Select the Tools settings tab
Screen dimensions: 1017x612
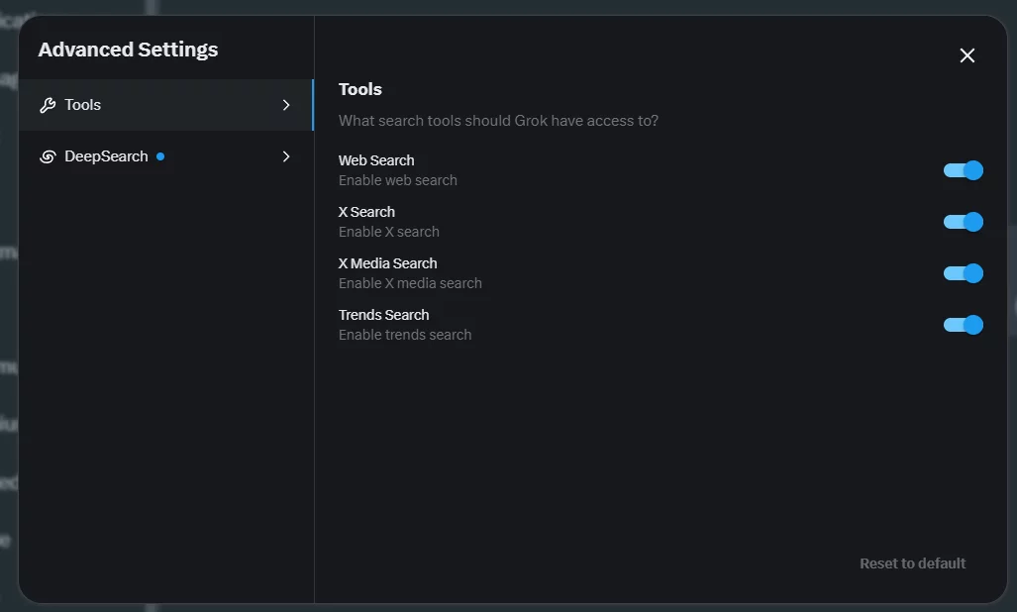(166, 105)
